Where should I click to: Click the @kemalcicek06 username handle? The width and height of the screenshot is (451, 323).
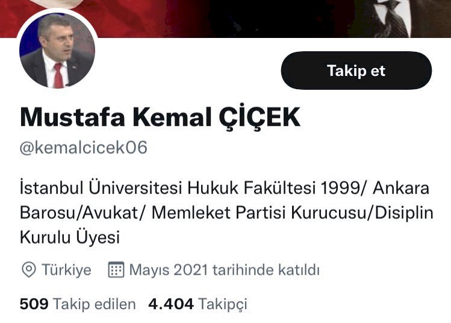pos(84,148)
